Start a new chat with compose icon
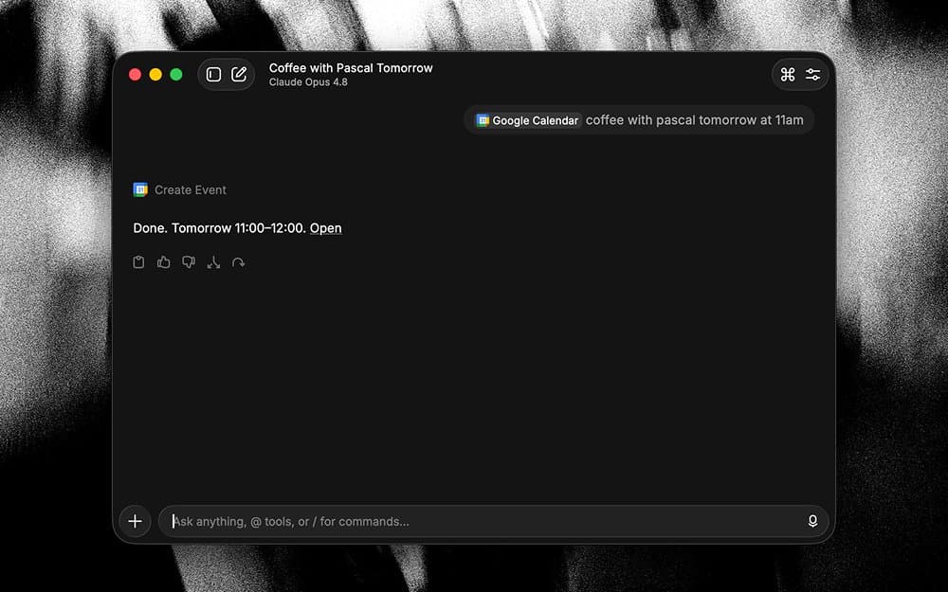The width and height of the screenshot is (948, 592). pos(239,74)
